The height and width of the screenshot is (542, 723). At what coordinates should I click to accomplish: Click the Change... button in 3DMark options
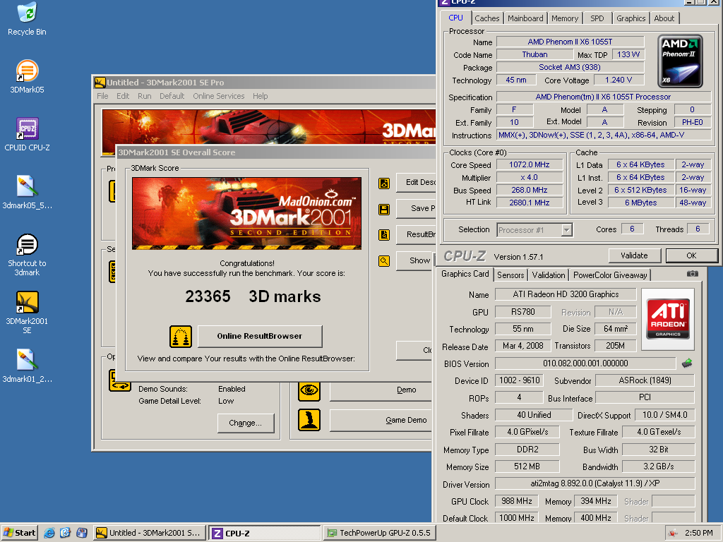pyautogui.click(x=245, y=423)
